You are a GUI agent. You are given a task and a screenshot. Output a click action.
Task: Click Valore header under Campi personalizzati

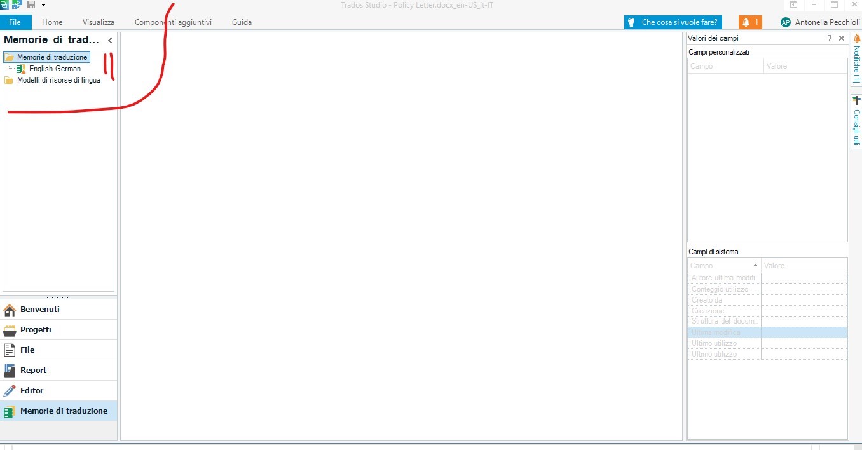(x=805, y=66)
